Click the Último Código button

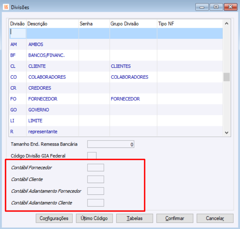(x=94, y=218)
